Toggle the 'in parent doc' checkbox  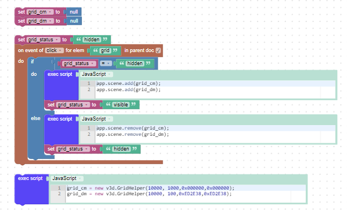[x=158, y=50]
